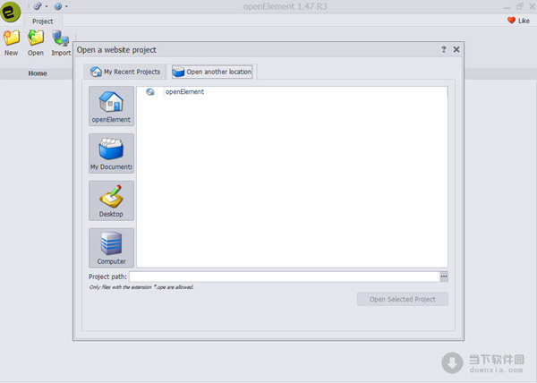Click the openElement logo button
This screenshot has width=537, height=383.
(10, 12)
